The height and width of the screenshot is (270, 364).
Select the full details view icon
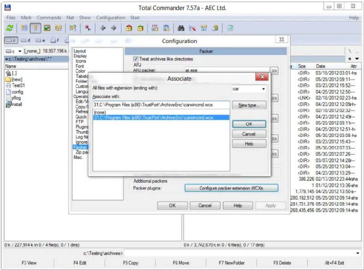(36, 28)
